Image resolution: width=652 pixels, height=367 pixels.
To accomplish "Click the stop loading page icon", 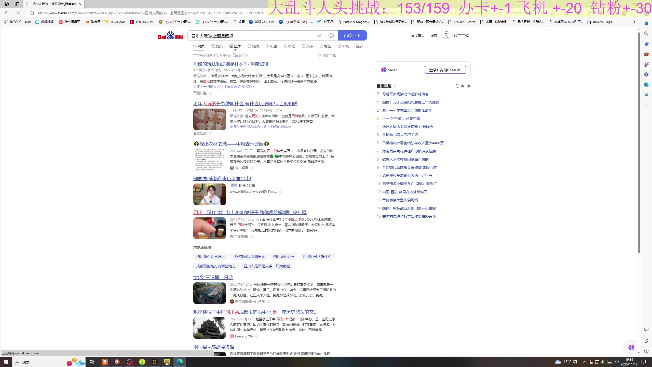I will (x=18, y=13).
